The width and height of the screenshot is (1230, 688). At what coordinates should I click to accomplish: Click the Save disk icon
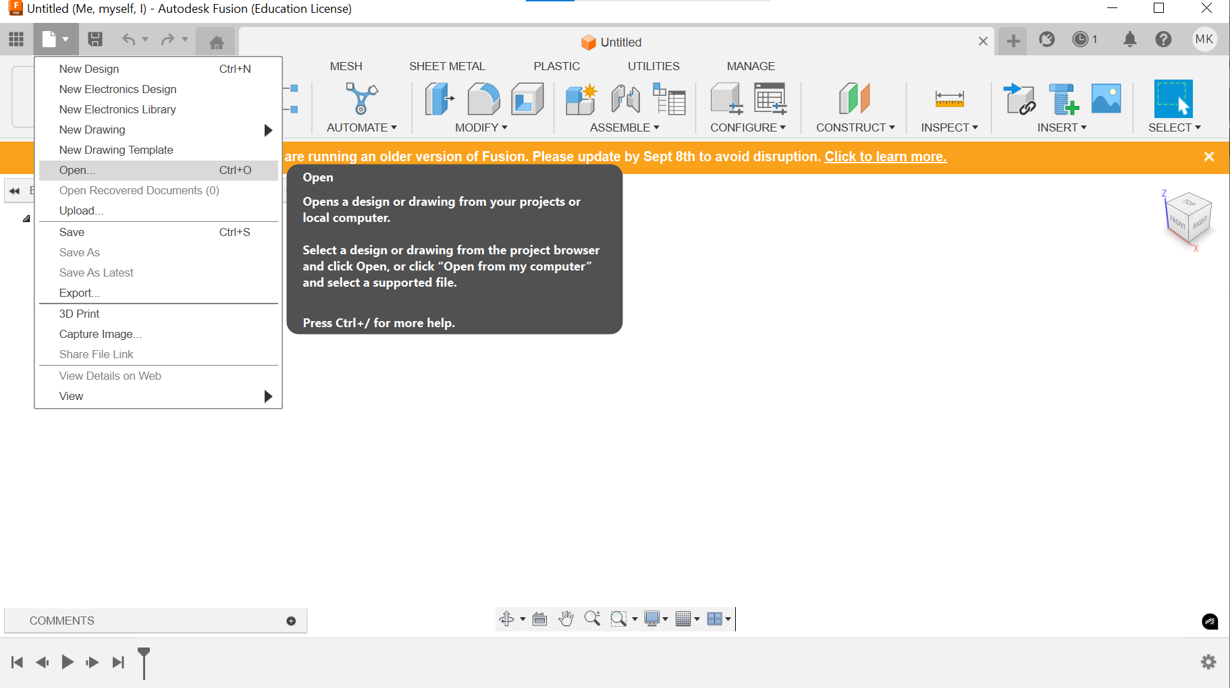click(x=95, y=39)
